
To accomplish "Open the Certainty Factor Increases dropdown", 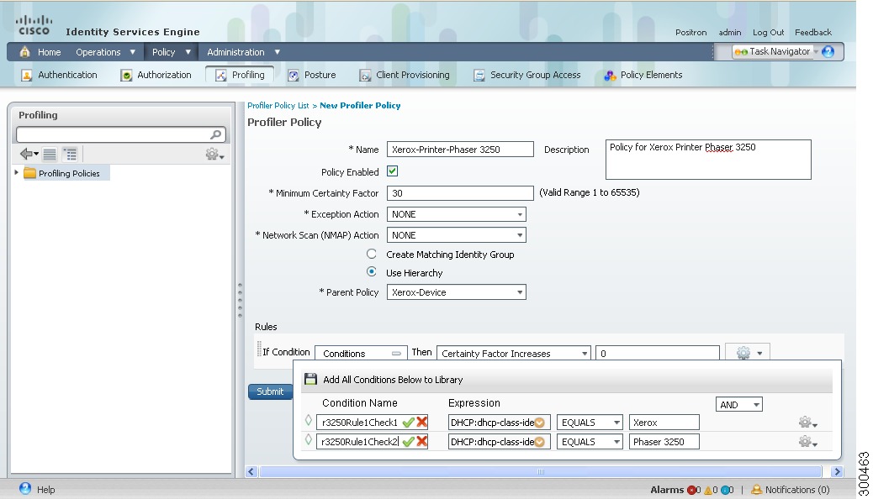I will (x=513, y=354).
